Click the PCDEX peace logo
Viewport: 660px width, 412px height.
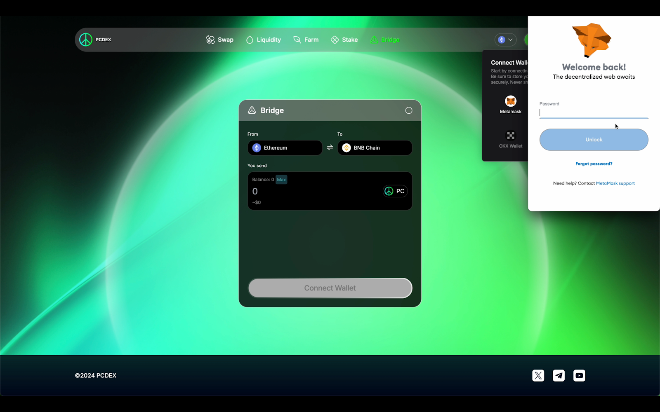86,40
